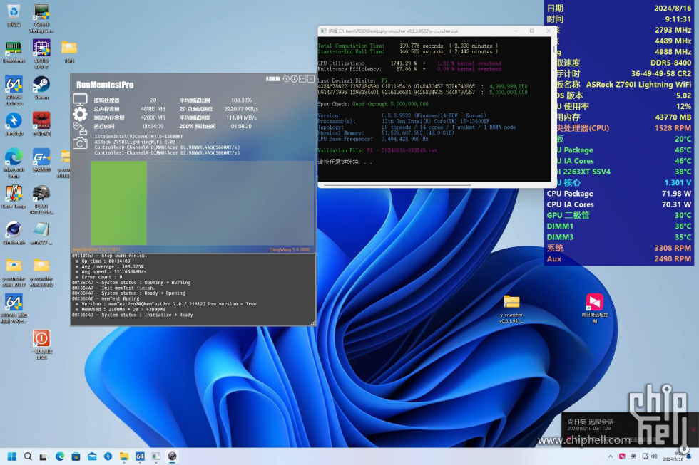Open the Windows Start menu
This screenshot has width=699, height=465.
(x=12, y=456)
